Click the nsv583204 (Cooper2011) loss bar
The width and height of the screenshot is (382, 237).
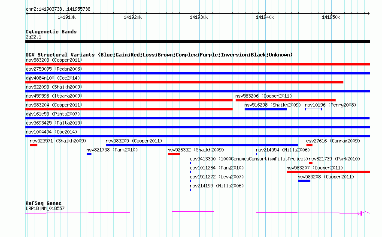(x=129, y=109)
